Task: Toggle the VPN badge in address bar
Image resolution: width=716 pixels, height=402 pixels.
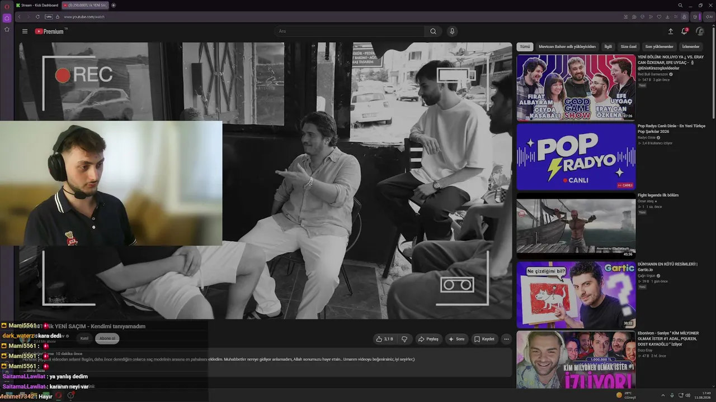Action: tap(49, 17)
